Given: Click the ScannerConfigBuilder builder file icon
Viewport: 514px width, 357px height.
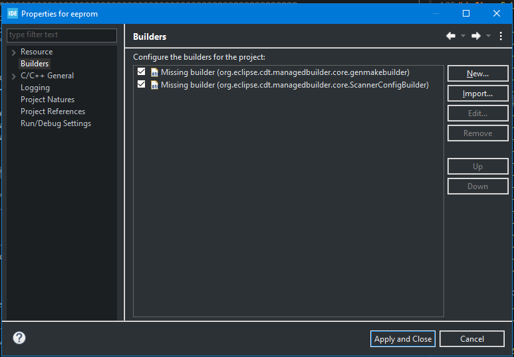Looking at the screenshot, I should (x=154, y=85).
